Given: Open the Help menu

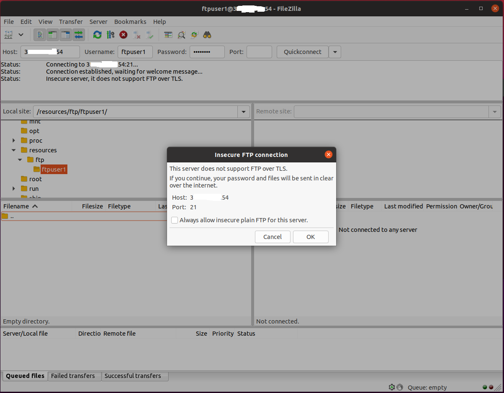Looking at the screenshot, I should 159,22.
